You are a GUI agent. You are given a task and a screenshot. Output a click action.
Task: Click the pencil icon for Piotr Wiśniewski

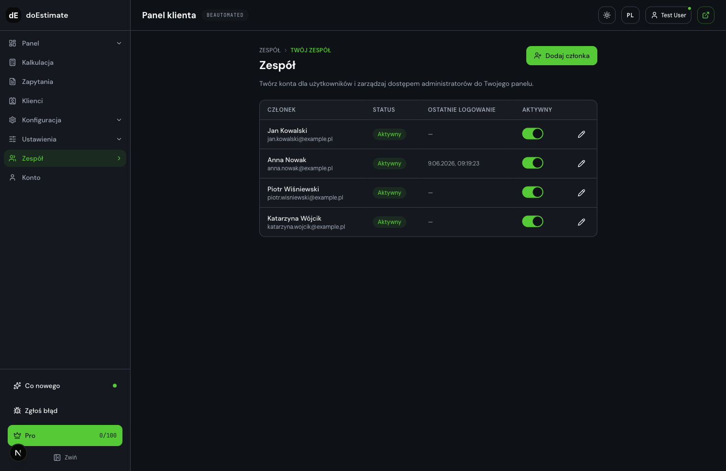(x=581, y=193)
